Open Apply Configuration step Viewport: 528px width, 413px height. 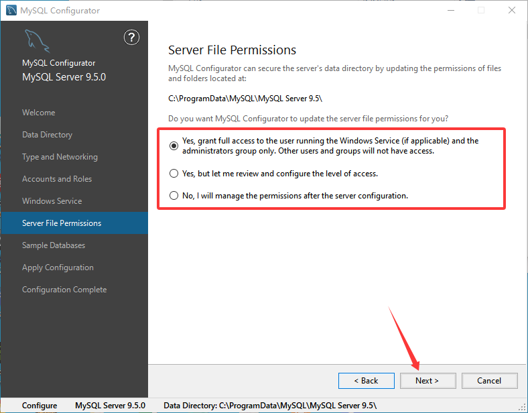58,268
